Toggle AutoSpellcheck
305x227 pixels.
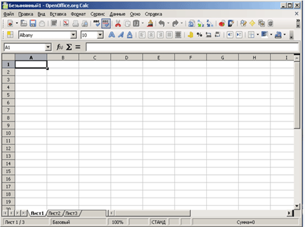[x=106, y=24]
